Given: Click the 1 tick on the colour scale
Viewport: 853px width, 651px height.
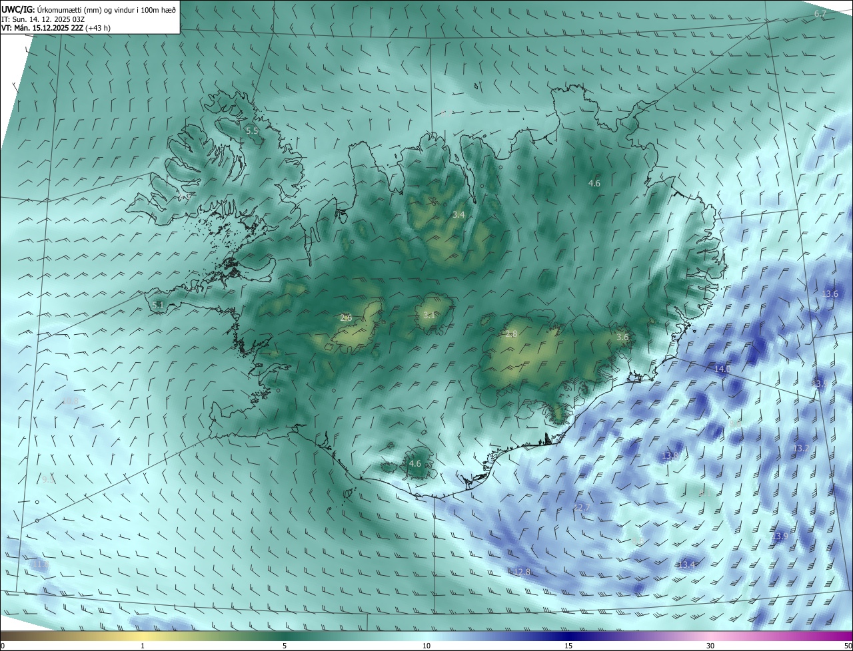Looking at the screenshot, I should click(143, 646).
